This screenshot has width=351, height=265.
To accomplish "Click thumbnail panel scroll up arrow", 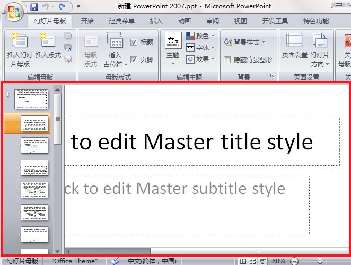I will (x=58, y=90).
